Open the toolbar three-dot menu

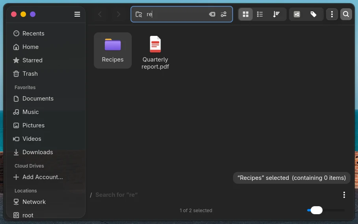tap(332, 14)
